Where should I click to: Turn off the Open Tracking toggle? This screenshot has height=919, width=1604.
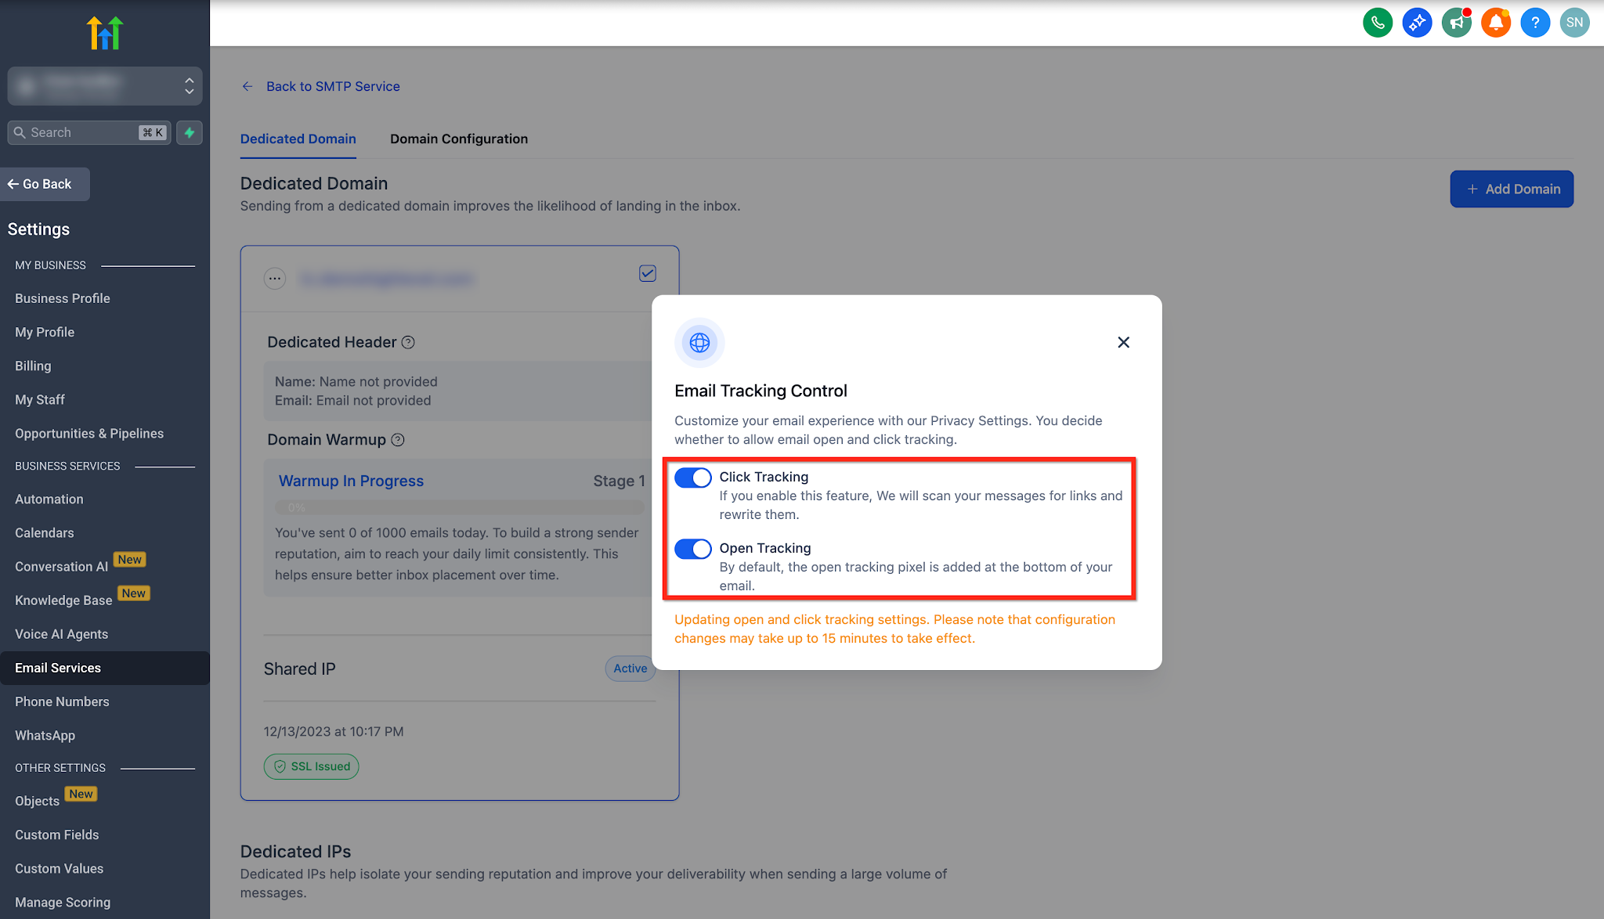pyautogui.click(x=693, y=549)
